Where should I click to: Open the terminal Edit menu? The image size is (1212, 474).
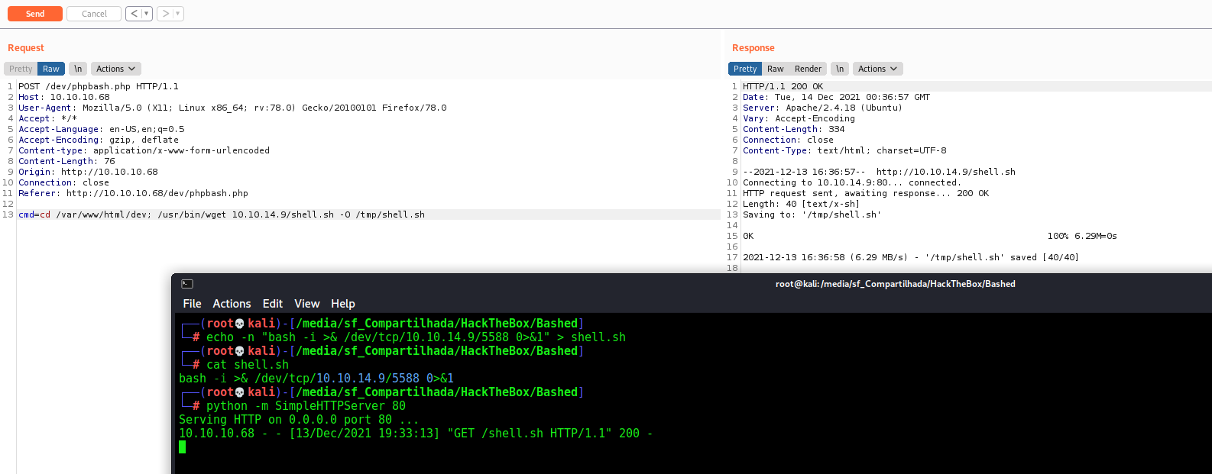pyautogui.click(x=273, y=304)
